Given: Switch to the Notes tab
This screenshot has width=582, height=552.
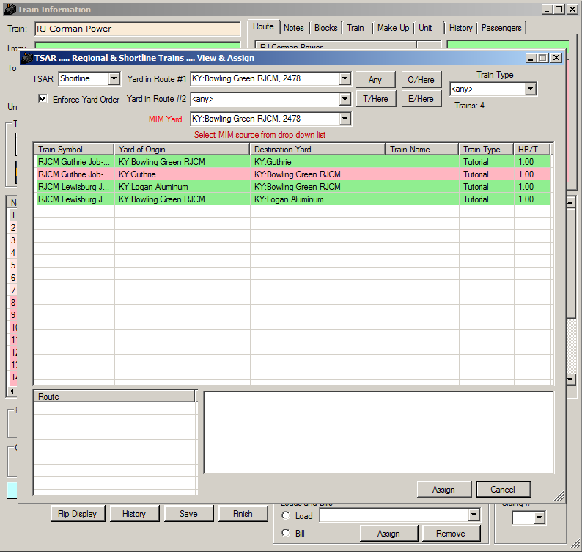Looking at the screenshot, I should pyautogui.click(x=294, y=28).
